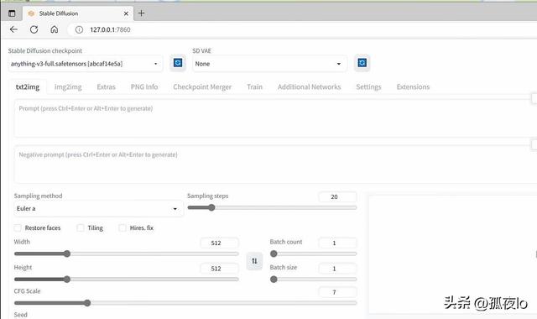Open a new browser tab
Screen dimensions: 537x319
point(141,13)
